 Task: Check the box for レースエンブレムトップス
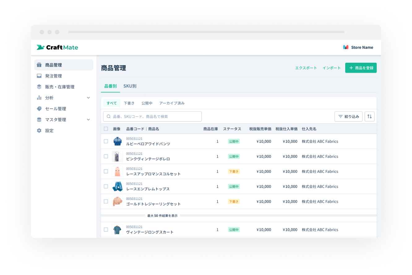[x=106, y=186]
